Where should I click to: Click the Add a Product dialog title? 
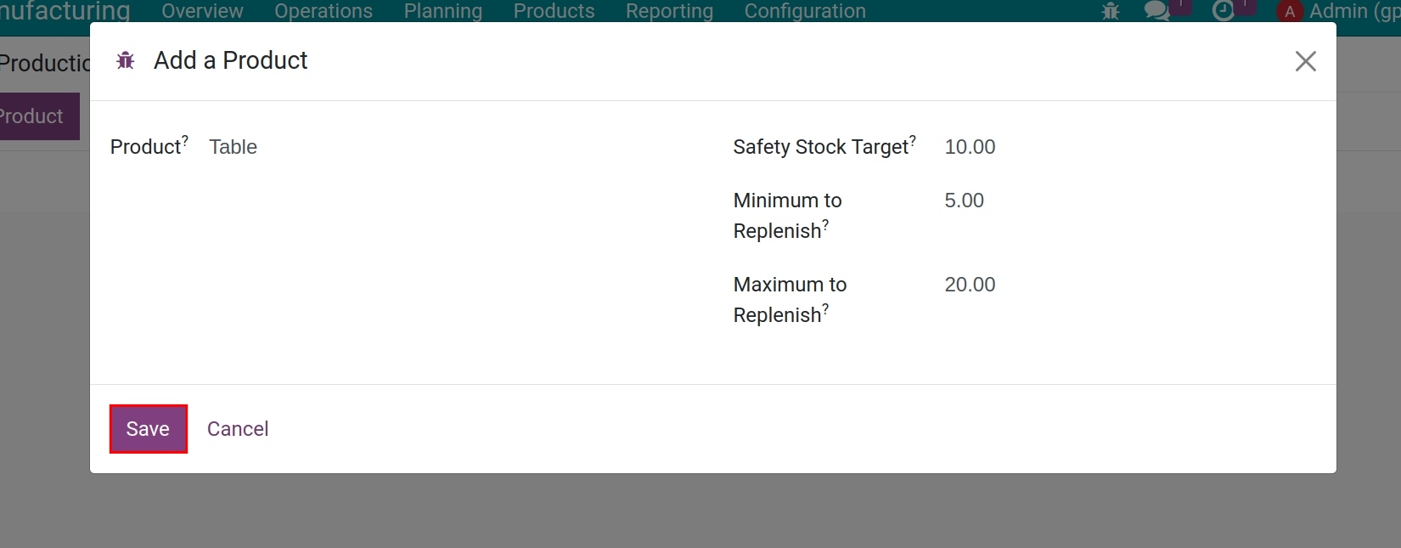pos(230,60)
